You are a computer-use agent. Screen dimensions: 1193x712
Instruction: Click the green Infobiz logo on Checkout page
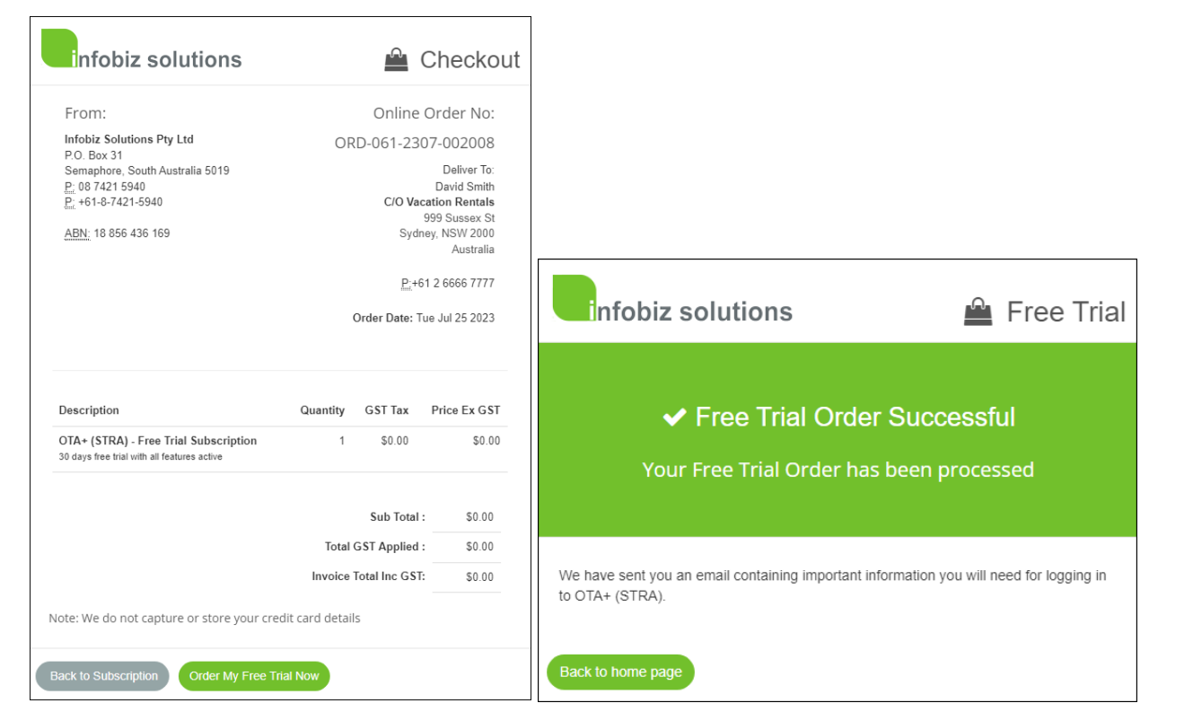click(x=59, y=48)
